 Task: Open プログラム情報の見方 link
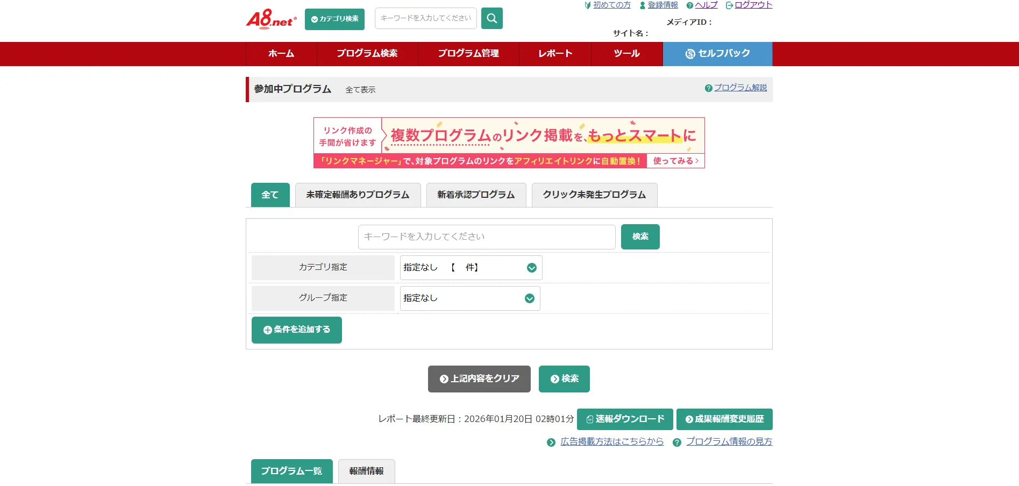pos(729,441)
